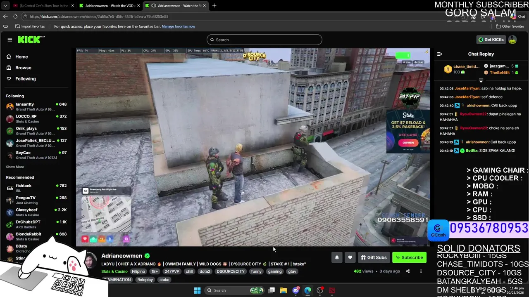
Task: Open recommended channel PeeguuTV
Action: (36, 200)
